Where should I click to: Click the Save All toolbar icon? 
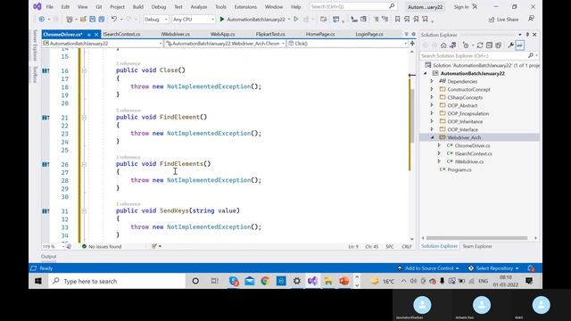tap(101, 20)
